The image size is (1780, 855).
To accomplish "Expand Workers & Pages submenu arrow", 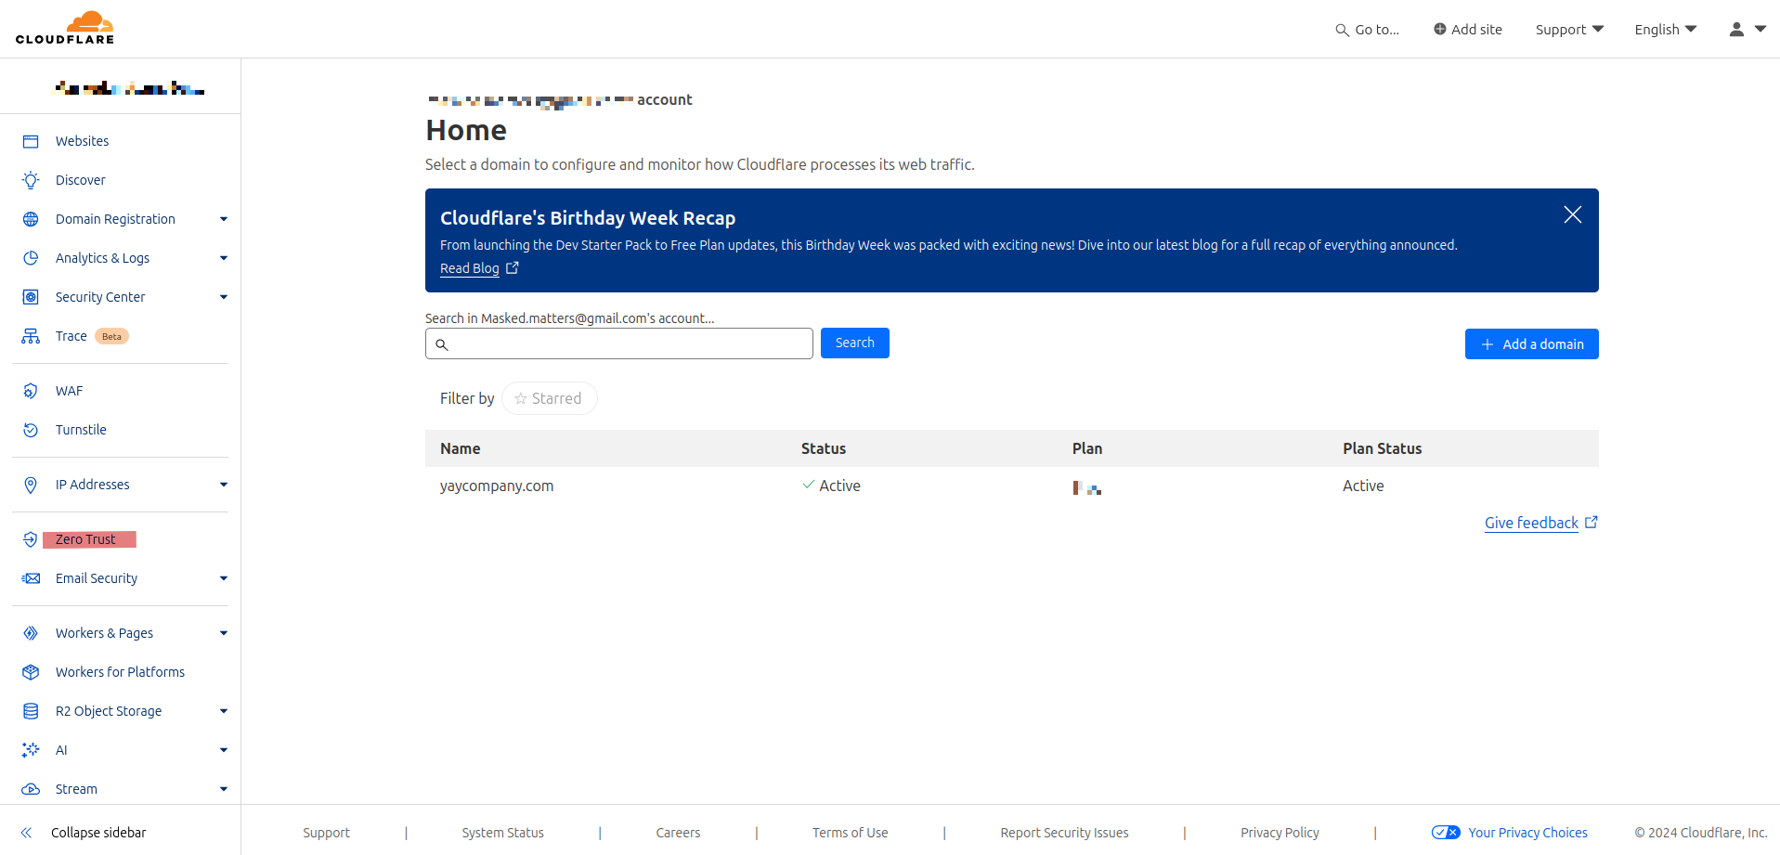I will click(x=224, y=633).
